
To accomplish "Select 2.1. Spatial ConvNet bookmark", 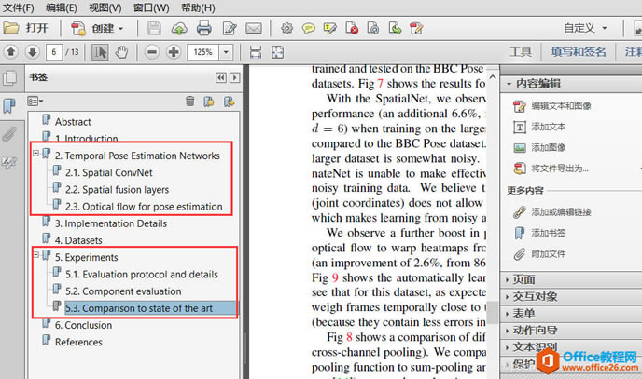I will [109, 173].
